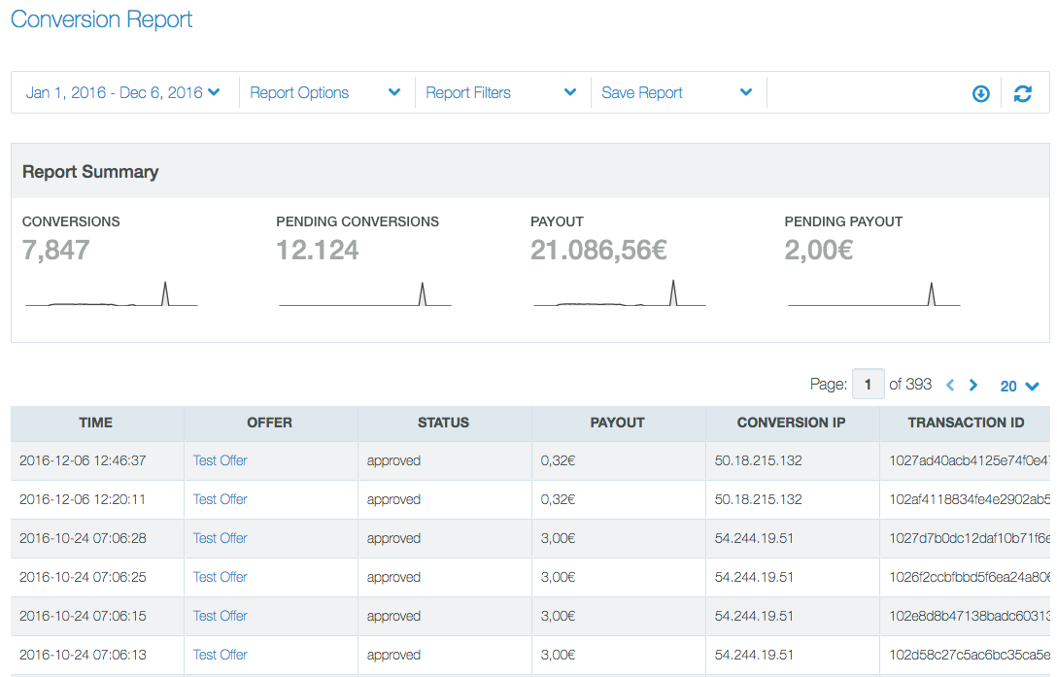Open the rows-per-page selector showing 20
Viewport: 1057px width, 677px height.
tap(1017, 386)
